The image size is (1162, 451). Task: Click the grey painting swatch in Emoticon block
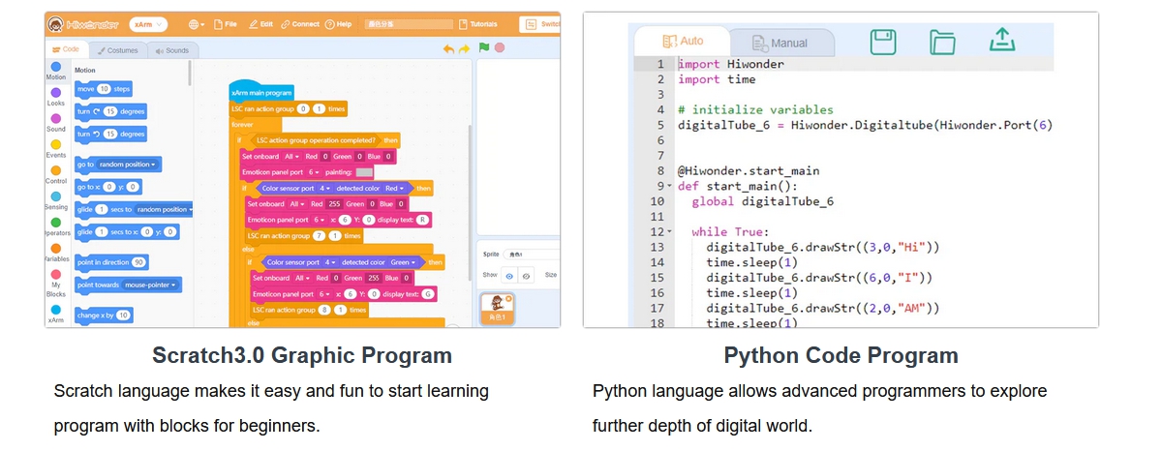364,171
